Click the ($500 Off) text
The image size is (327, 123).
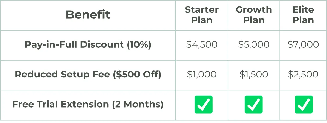(x=137, y=75)
